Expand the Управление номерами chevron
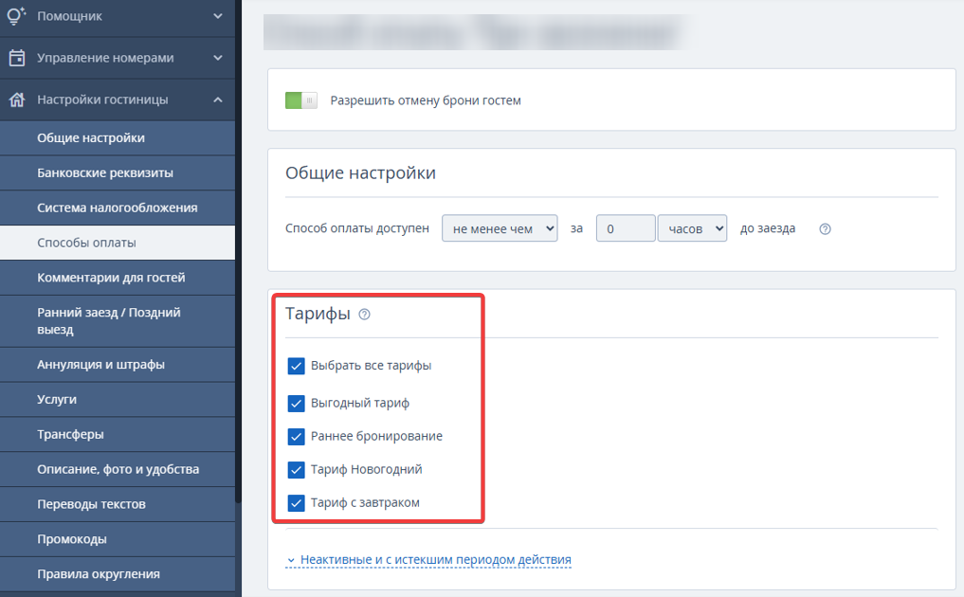The image size is (964, 597). (x=218, y=58)
